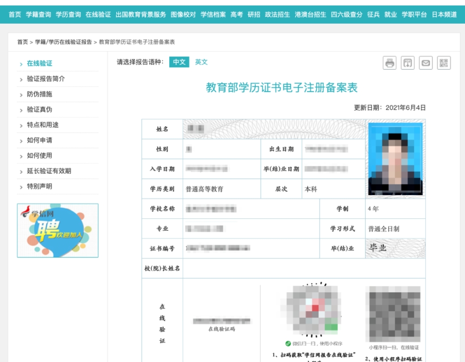465x362 pixels.
Task: Show the report QR code icon
Action: point(444,63)
